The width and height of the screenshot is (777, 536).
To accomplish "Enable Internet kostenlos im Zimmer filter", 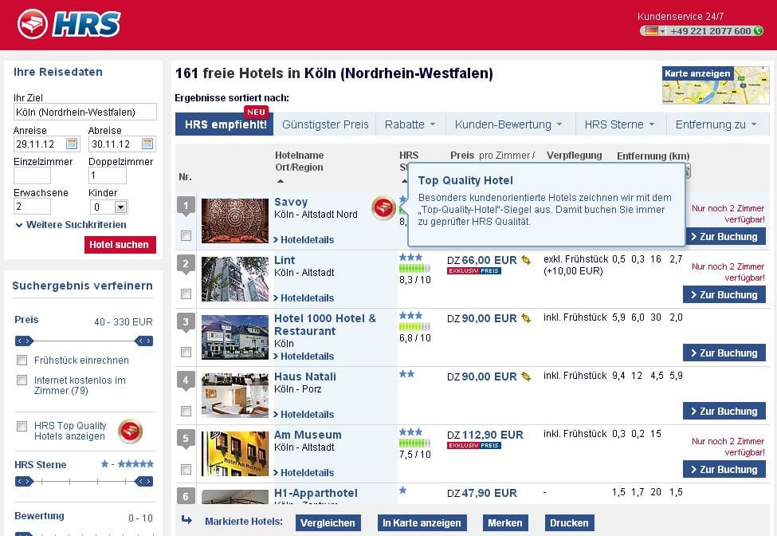I will pyautogui.click(x=22, y=380).
